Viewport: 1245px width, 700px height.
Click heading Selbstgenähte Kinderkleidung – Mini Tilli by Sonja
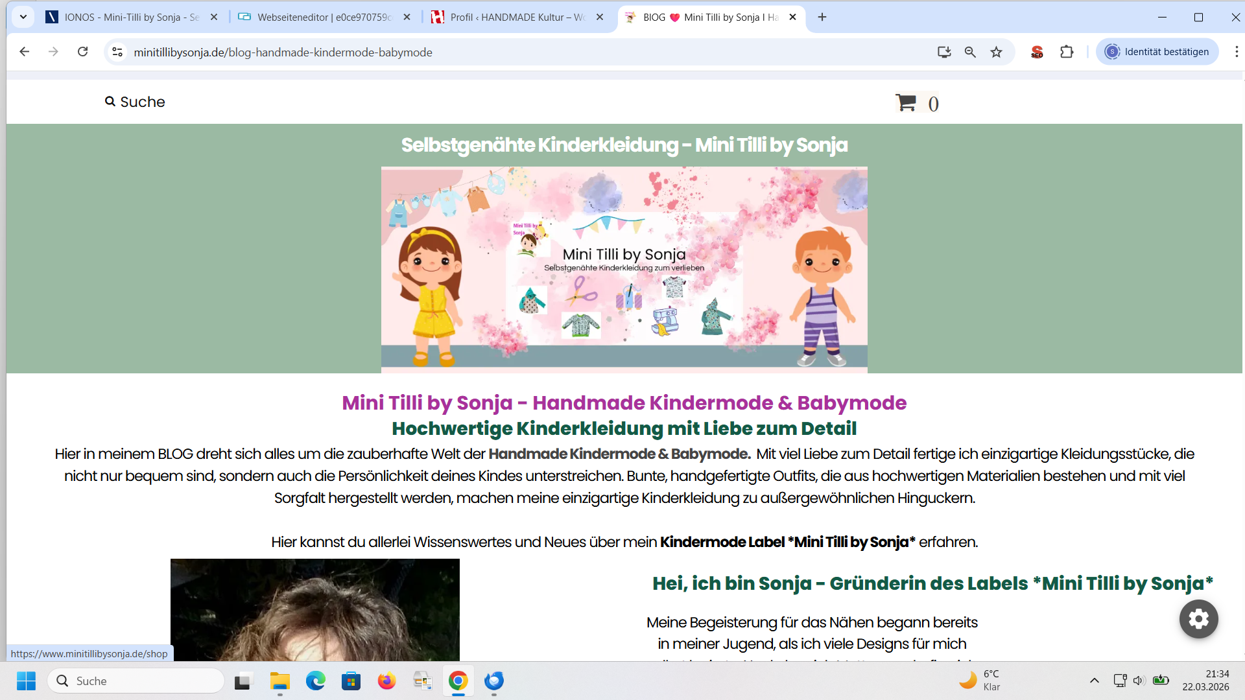(624, 145)
